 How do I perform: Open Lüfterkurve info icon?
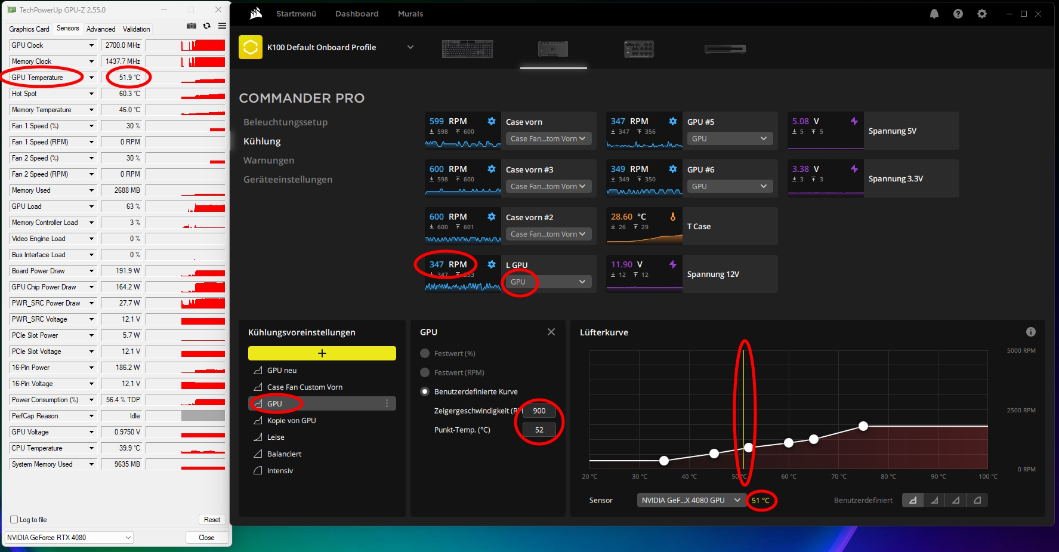point(1031,332)
